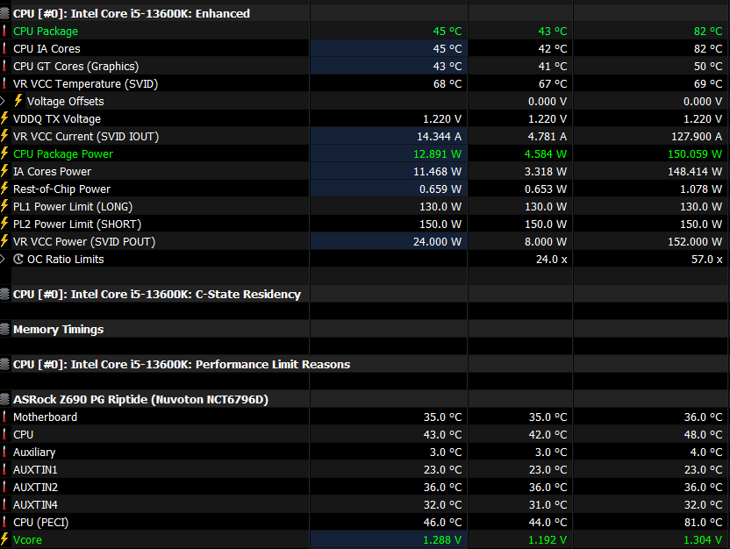This screenshot has width=730, height=549.
Task: Expand the Voltage Offsets group
Action: pyautogui.click(x=3, y=101)
